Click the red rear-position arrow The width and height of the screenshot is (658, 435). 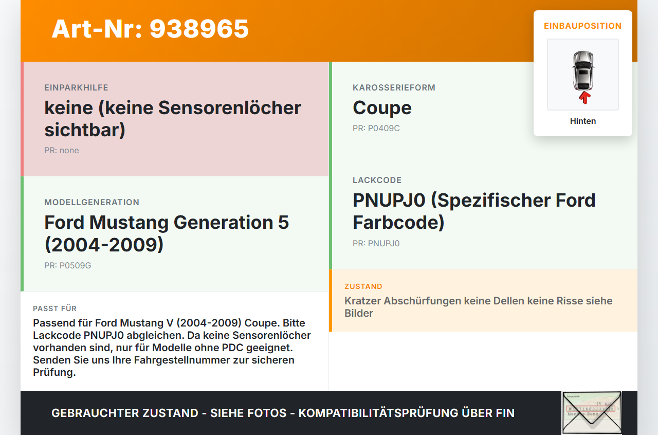[584, 98]
